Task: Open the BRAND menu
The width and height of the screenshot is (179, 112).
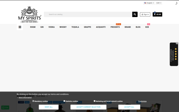Action: click(128, 27)
